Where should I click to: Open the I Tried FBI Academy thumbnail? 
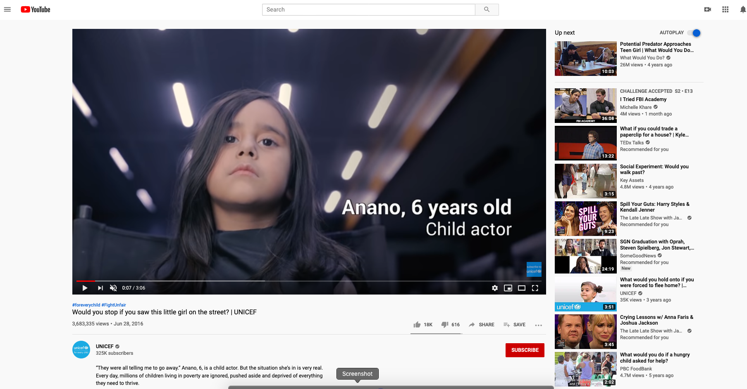pyautogui.click(x=585, y=106)
